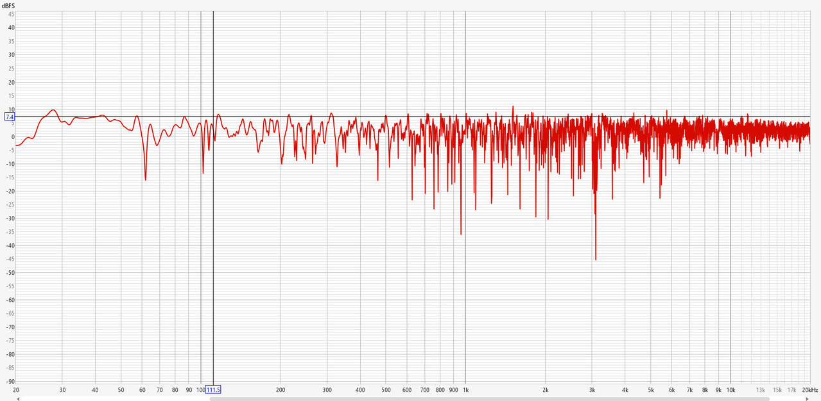Click the 1k frequency axis label

(465, 389)
